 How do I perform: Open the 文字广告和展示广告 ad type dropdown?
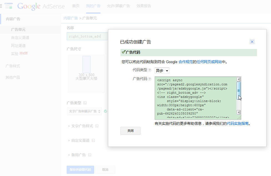coord(84,111)
